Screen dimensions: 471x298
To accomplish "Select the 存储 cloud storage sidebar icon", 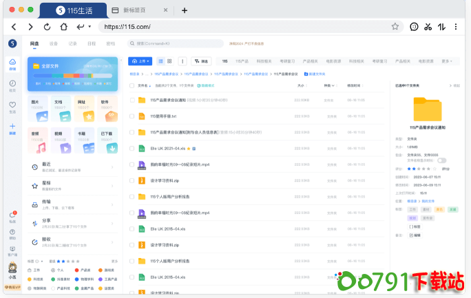I will click(12, 65).
